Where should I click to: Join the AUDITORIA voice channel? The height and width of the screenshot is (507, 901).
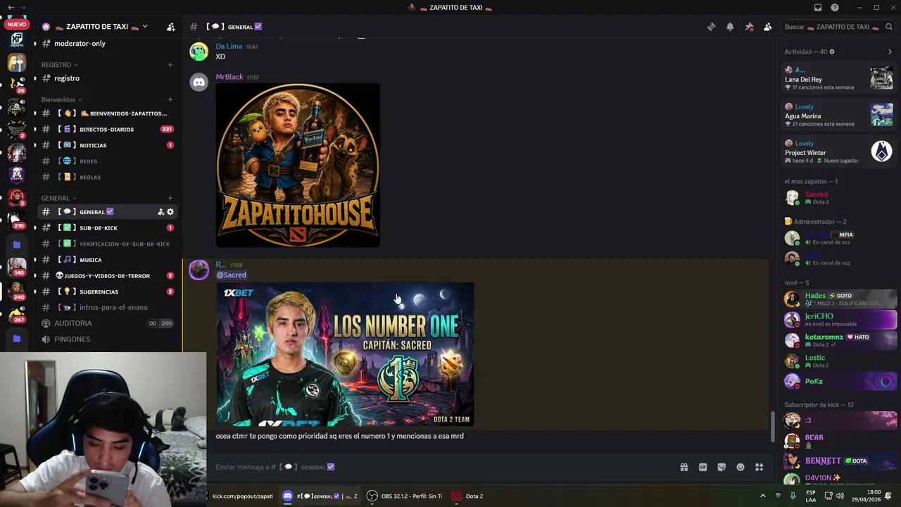pos(107,323)
